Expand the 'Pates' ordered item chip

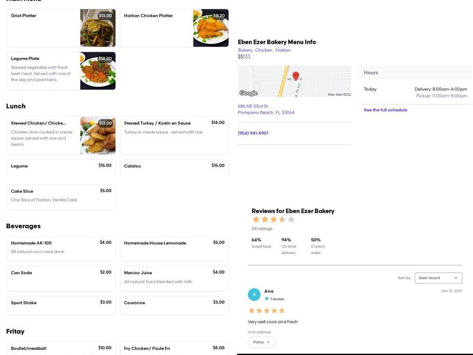[261, 341]
